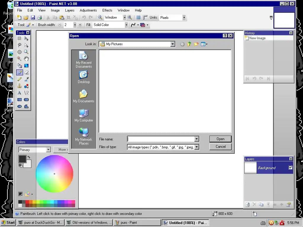Select the Paint Bucket tool
The width and height of the screenshot is (303, 227).
(20, 66)
